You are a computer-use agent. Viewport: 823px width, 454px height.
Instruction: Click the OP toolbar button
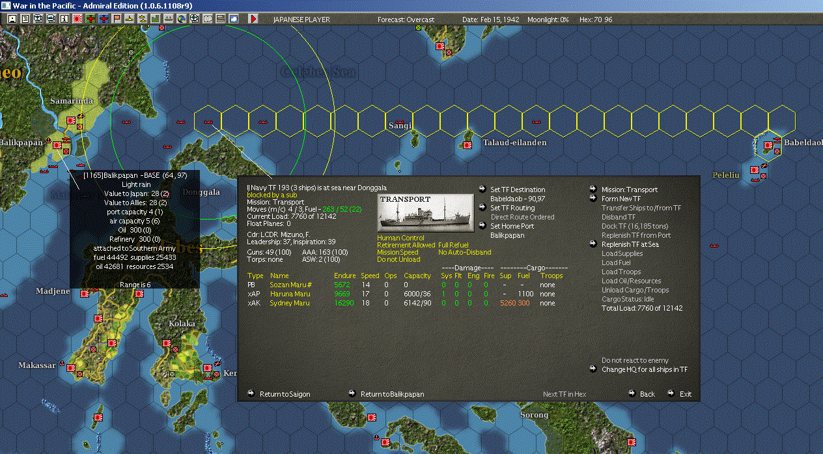[208, 19]
